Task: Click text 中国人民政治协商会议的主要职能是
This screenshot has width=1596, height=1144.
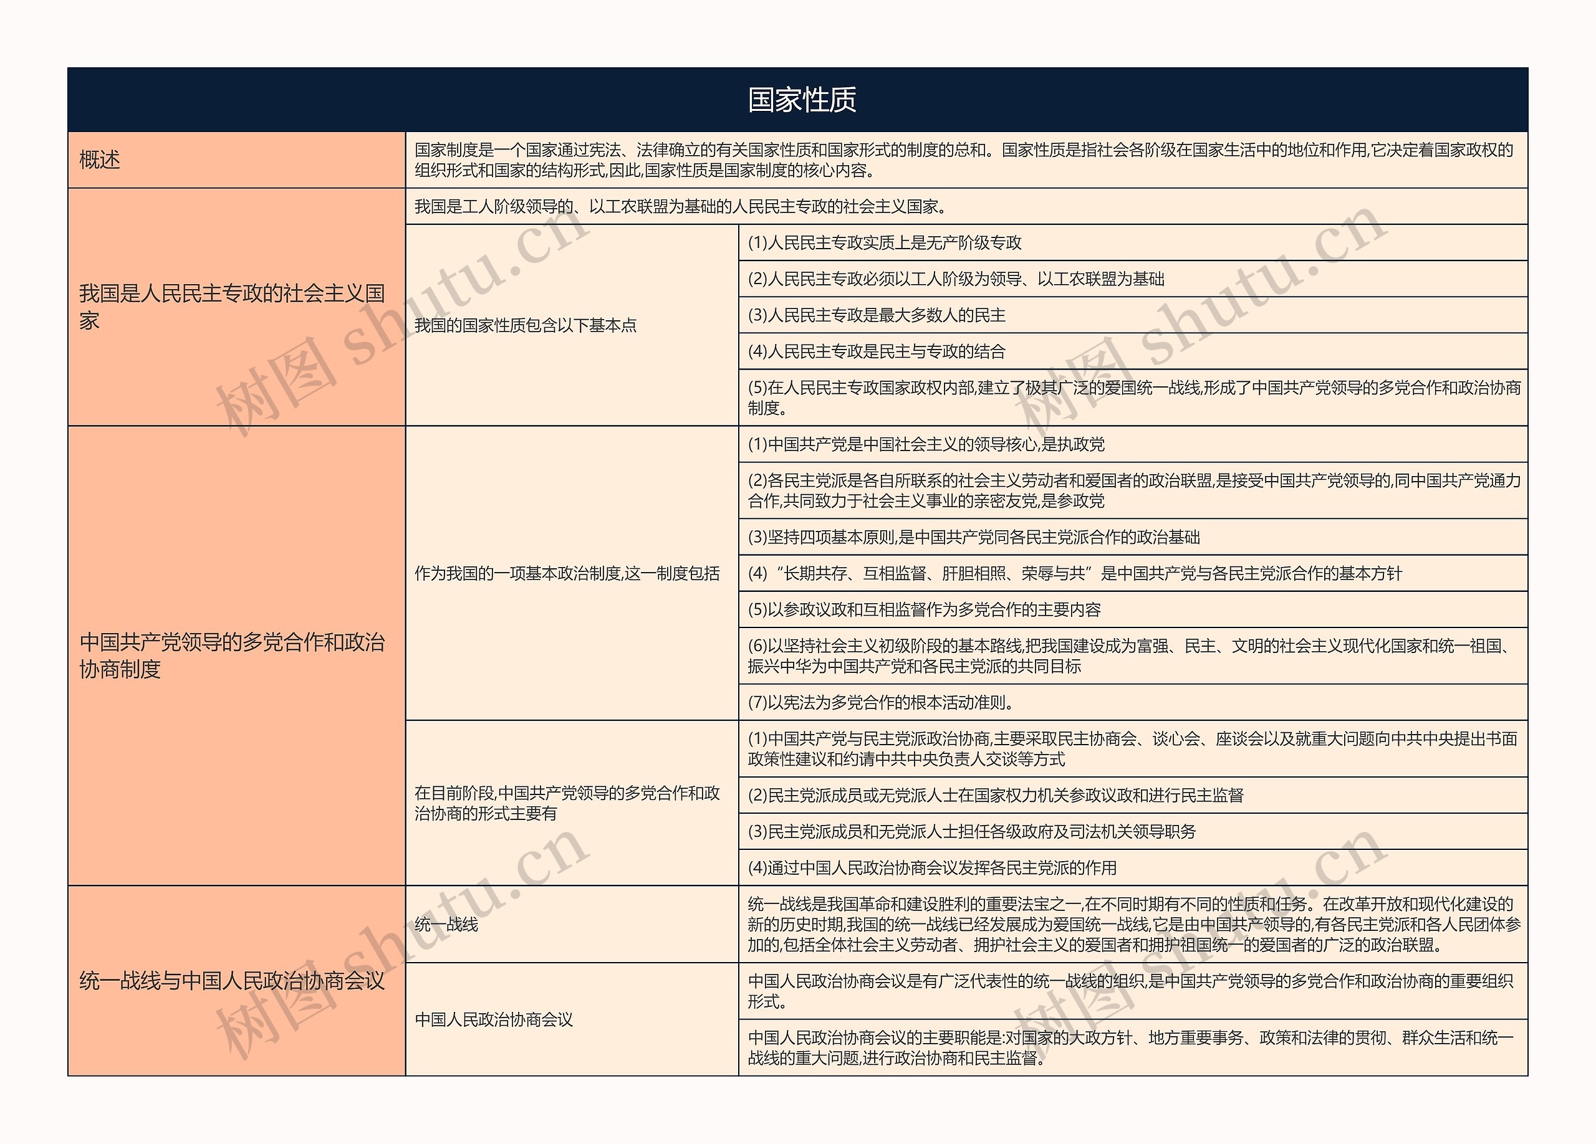Action: coord(1133,1047)
